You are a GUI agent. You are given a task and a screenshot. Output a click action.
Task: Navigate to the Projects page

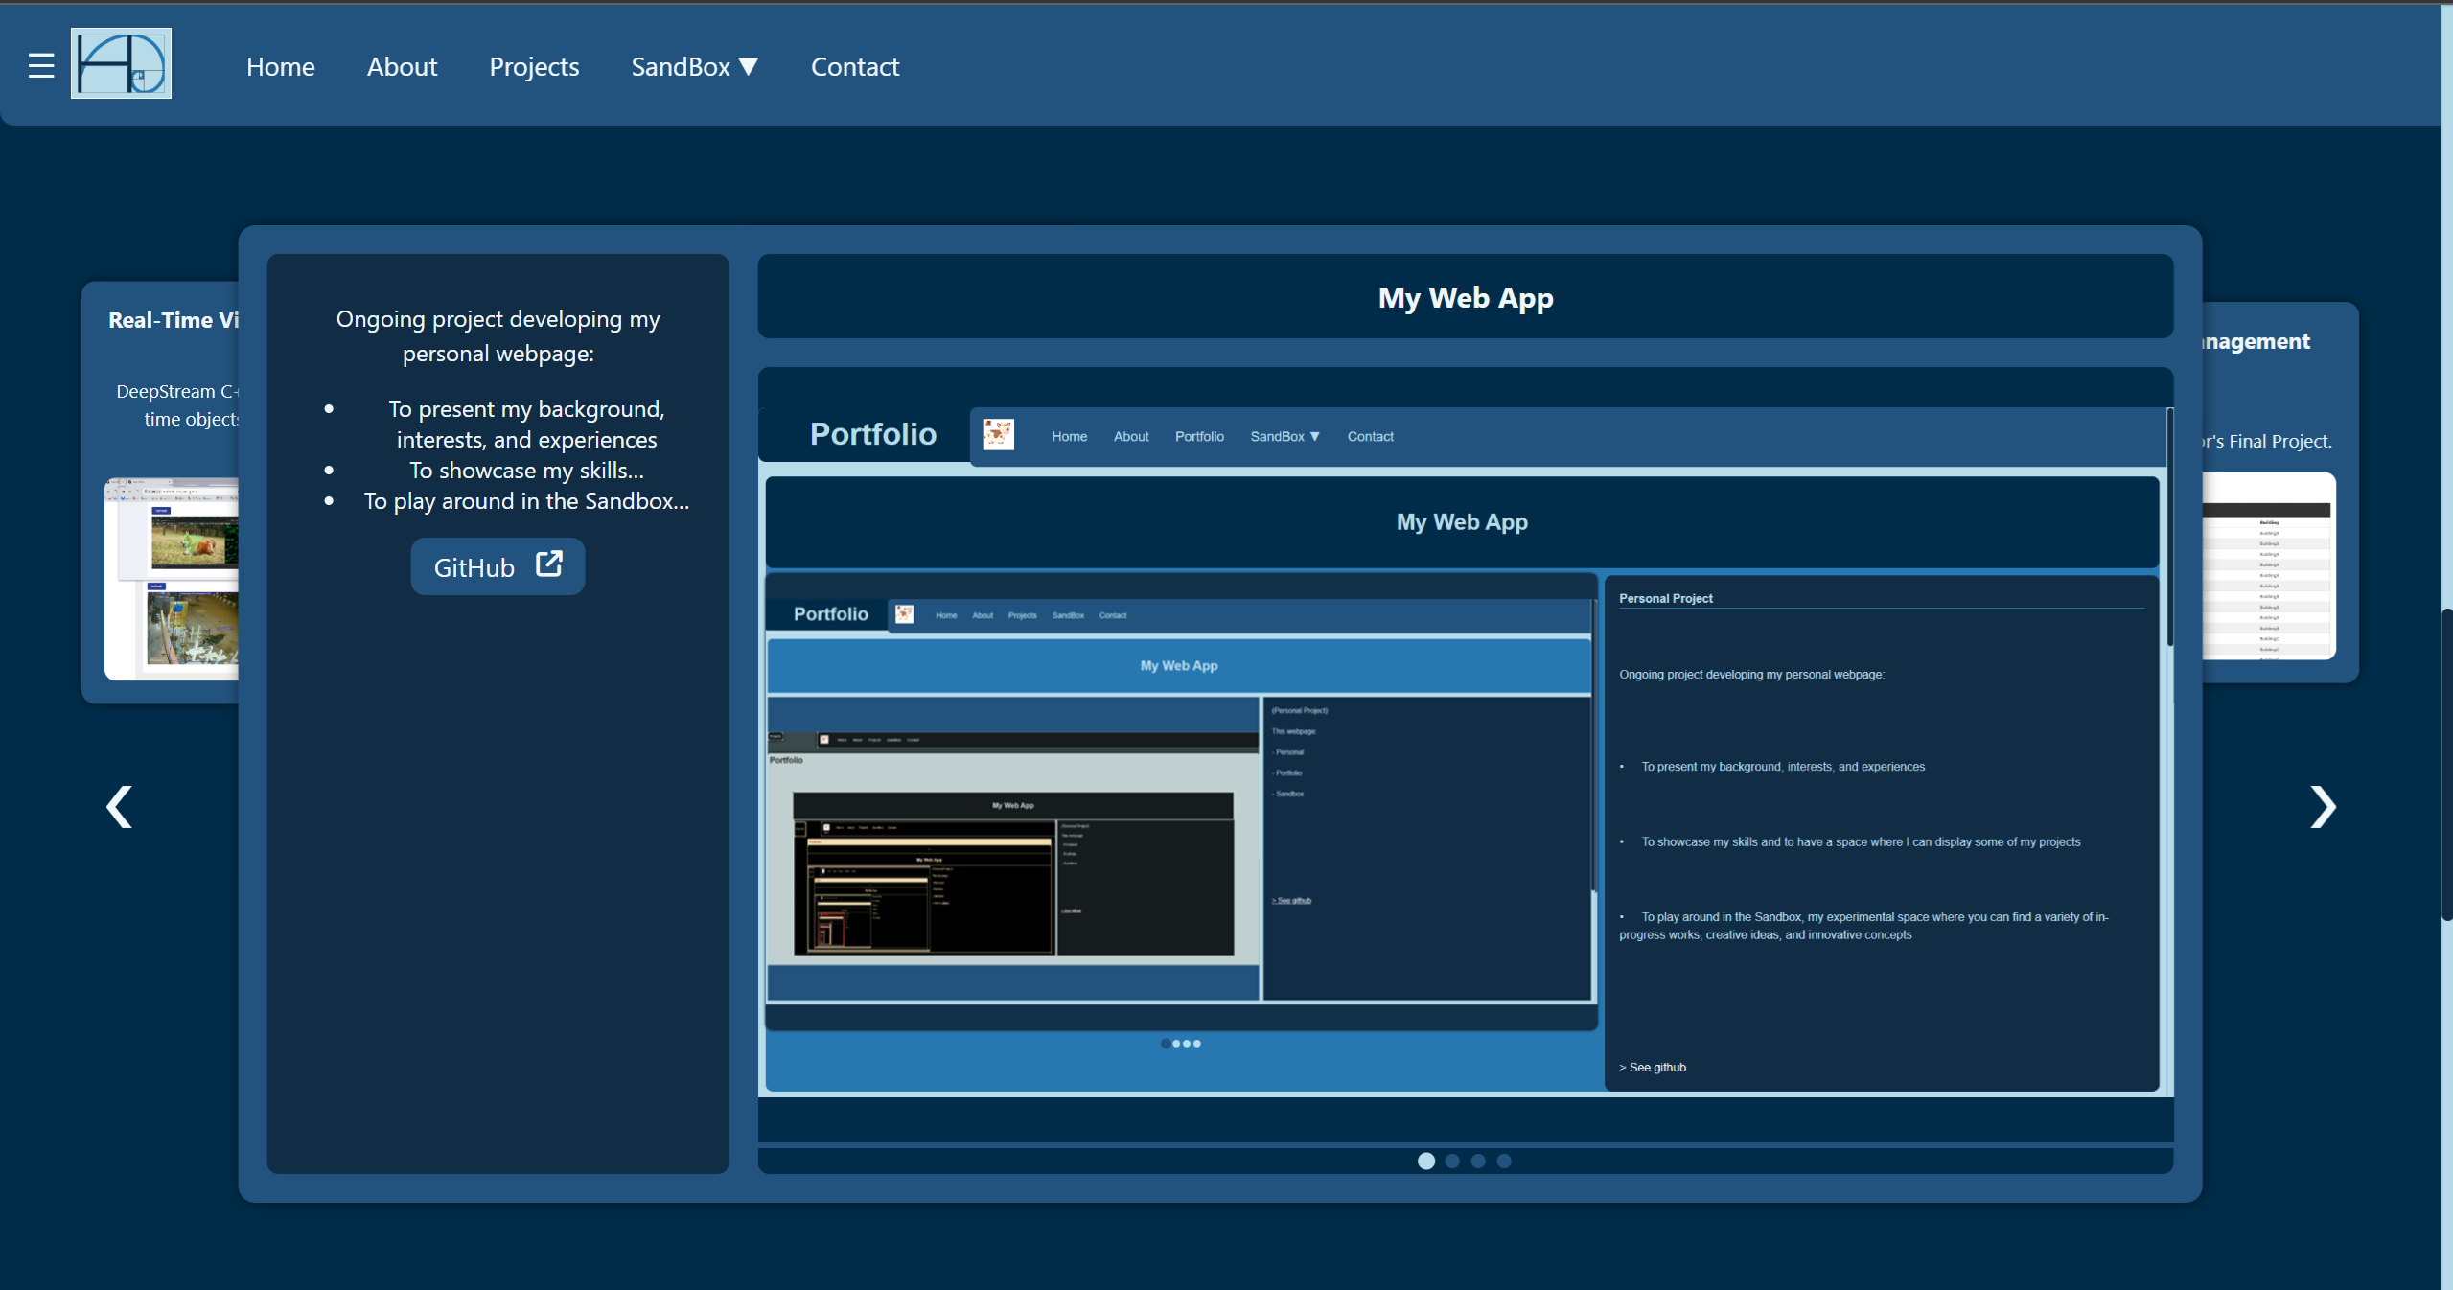coord(534,66)
